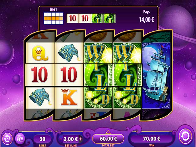The width and height of the screenshot is (196, 147).
Task: Click the 70,00 € win display
Action: [x=152, y=139]
